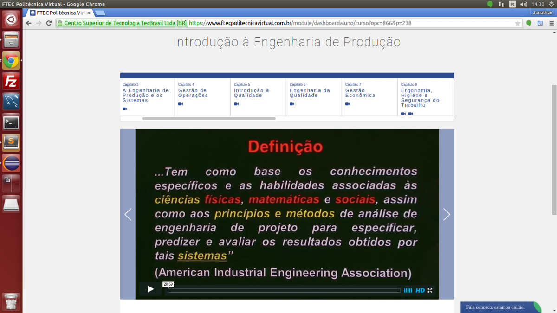Adjust the video volume bars

408,290
